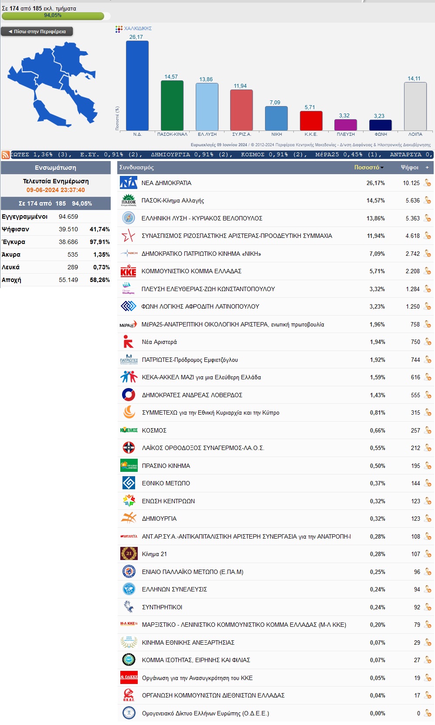
Task: Click the Ψήφισαν count 39.510
Action: click(x=68, y=229)
